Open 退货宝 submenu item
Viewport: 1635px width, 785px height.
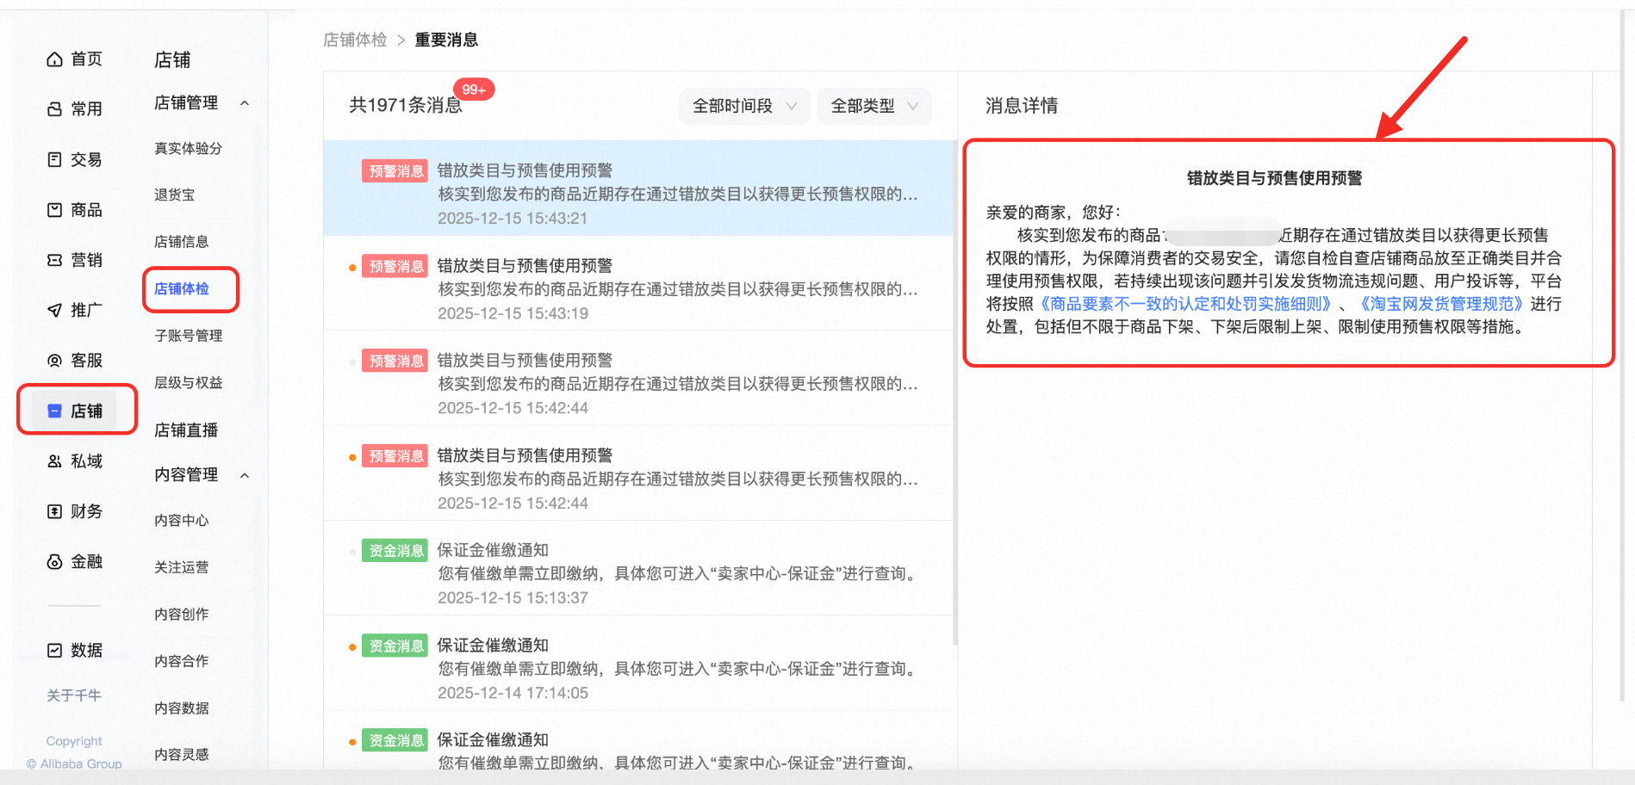(x=174, y=195)
